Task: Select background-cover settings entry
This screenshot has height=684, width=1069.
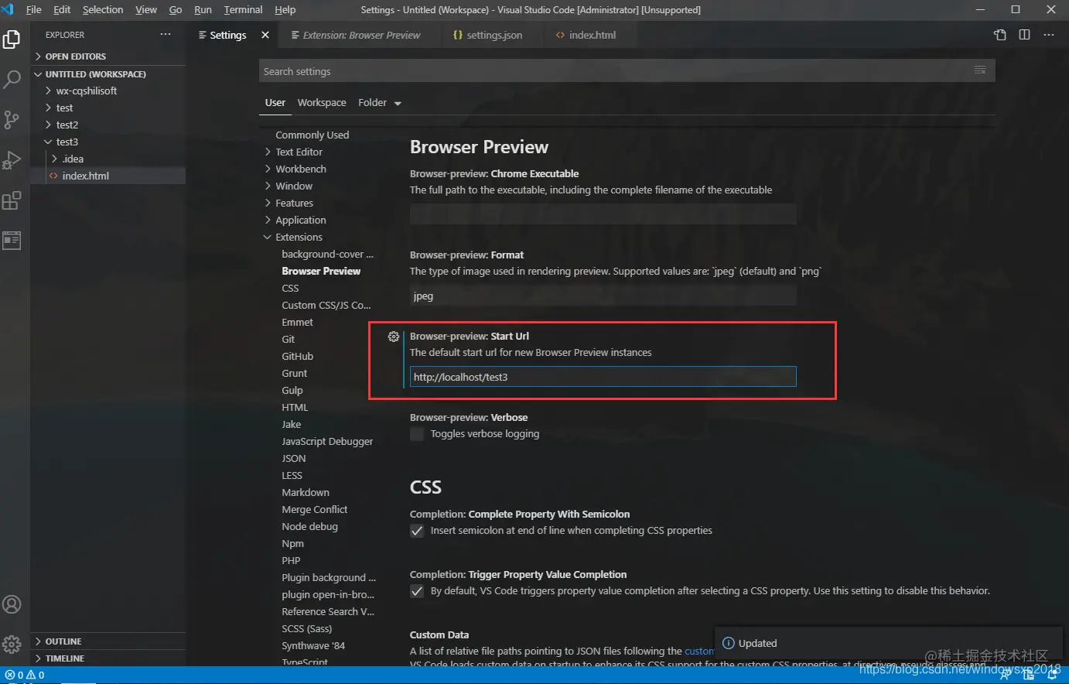Action: pyautogui.click(x=327, y=255)
